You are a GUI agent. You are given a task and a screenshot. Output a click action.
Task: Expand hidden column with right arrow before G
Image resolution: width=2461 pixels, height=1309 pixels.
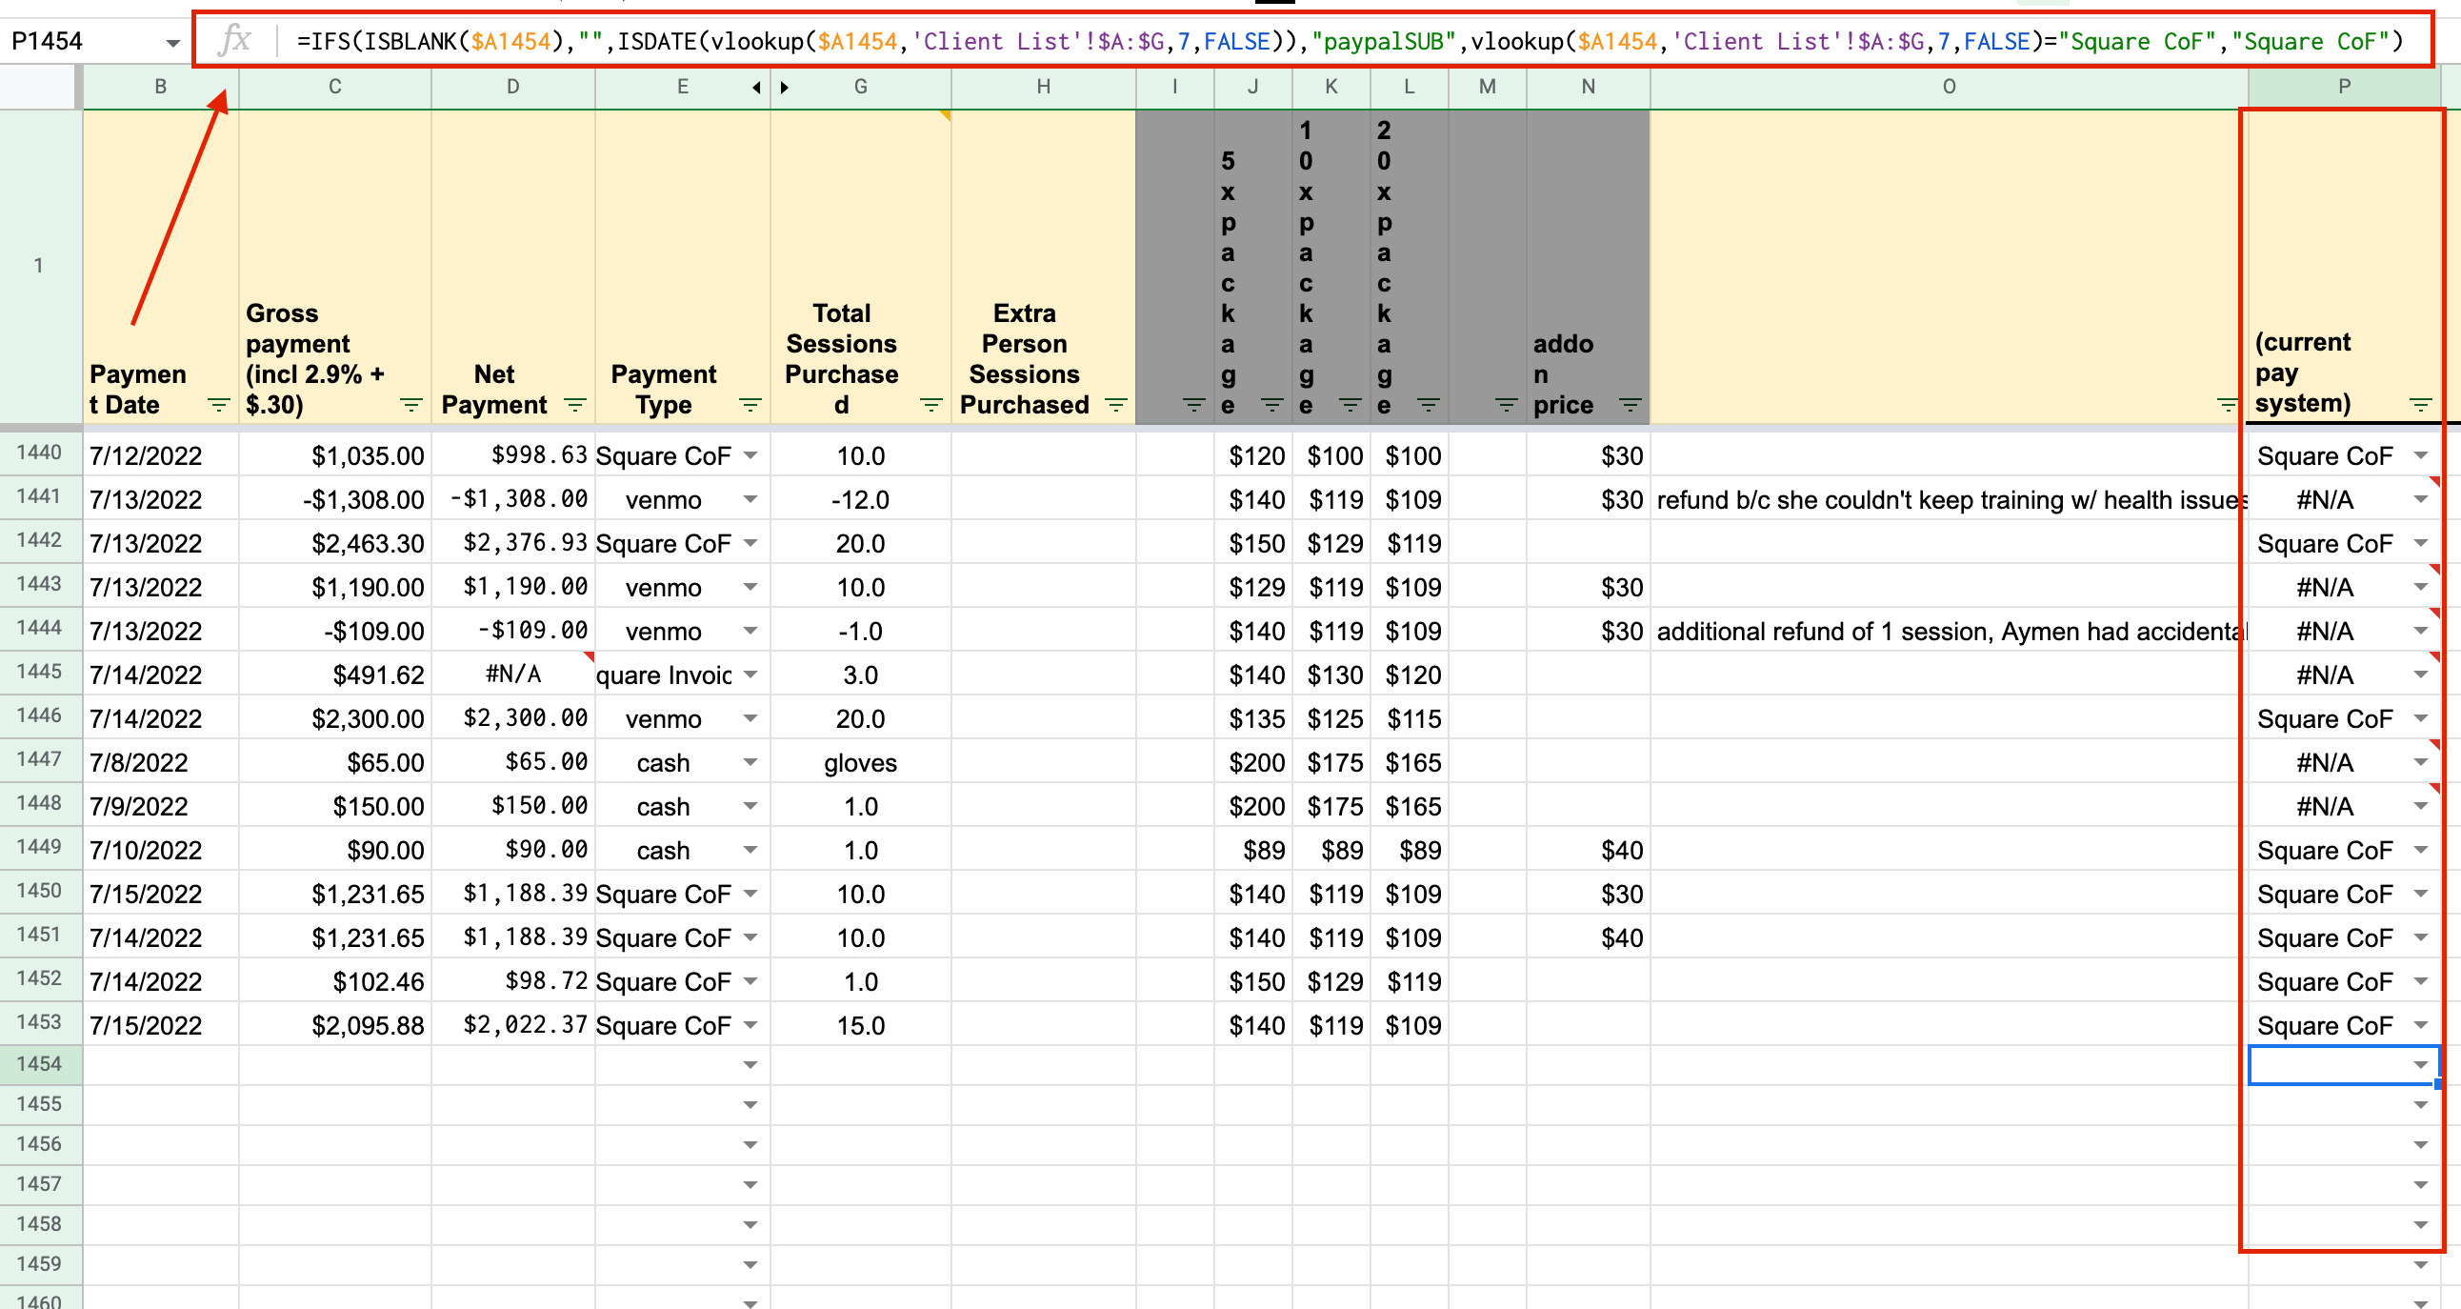point(785,88)
